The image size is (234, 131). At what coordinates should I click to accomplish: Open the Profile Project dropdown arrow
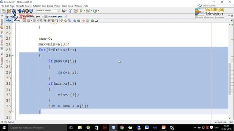click(98, 11)
